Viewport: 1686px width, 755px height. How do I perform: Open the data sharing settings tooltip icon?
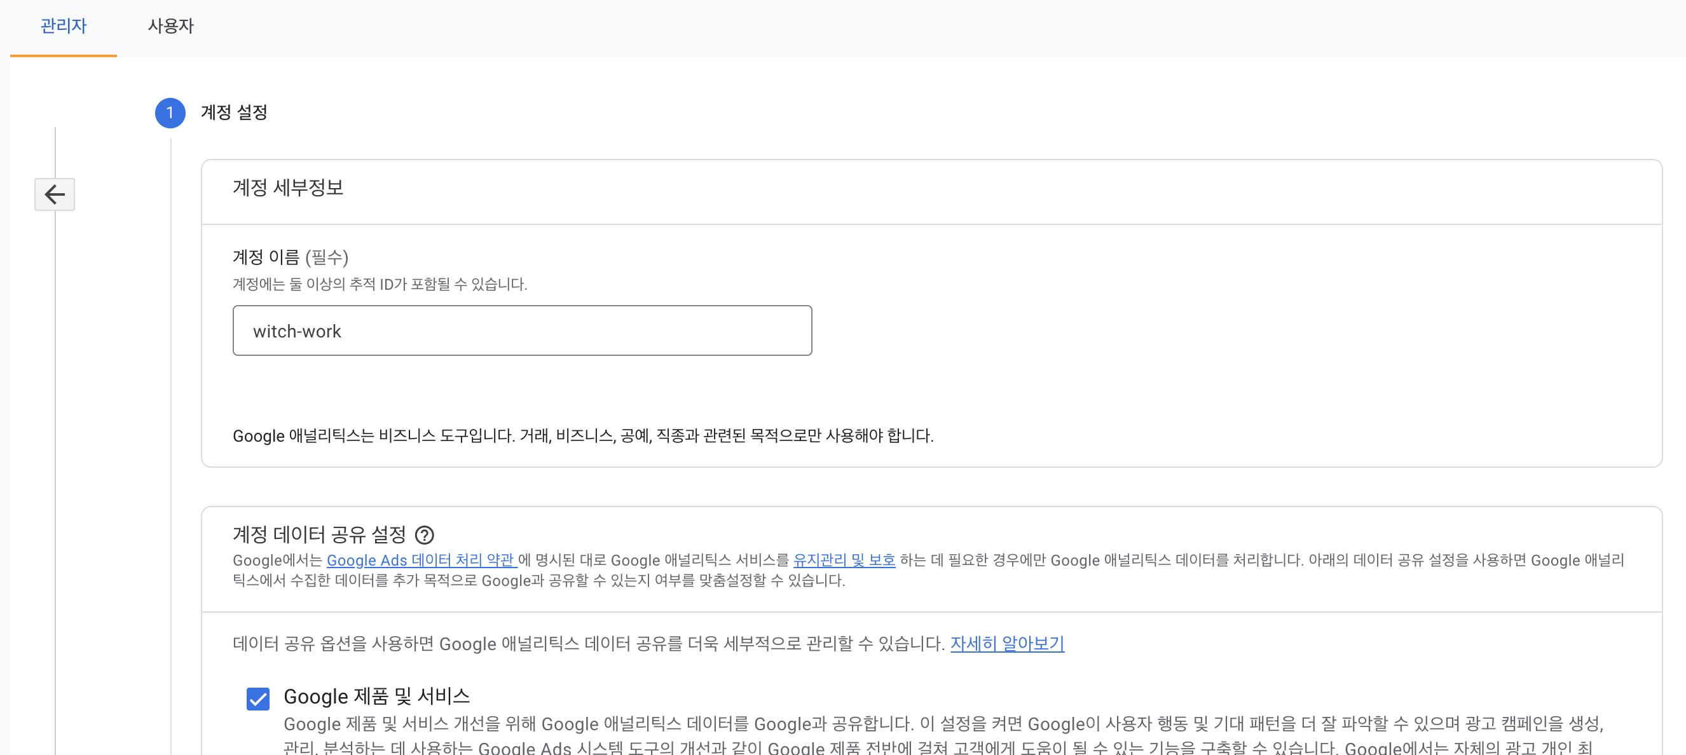426,536
